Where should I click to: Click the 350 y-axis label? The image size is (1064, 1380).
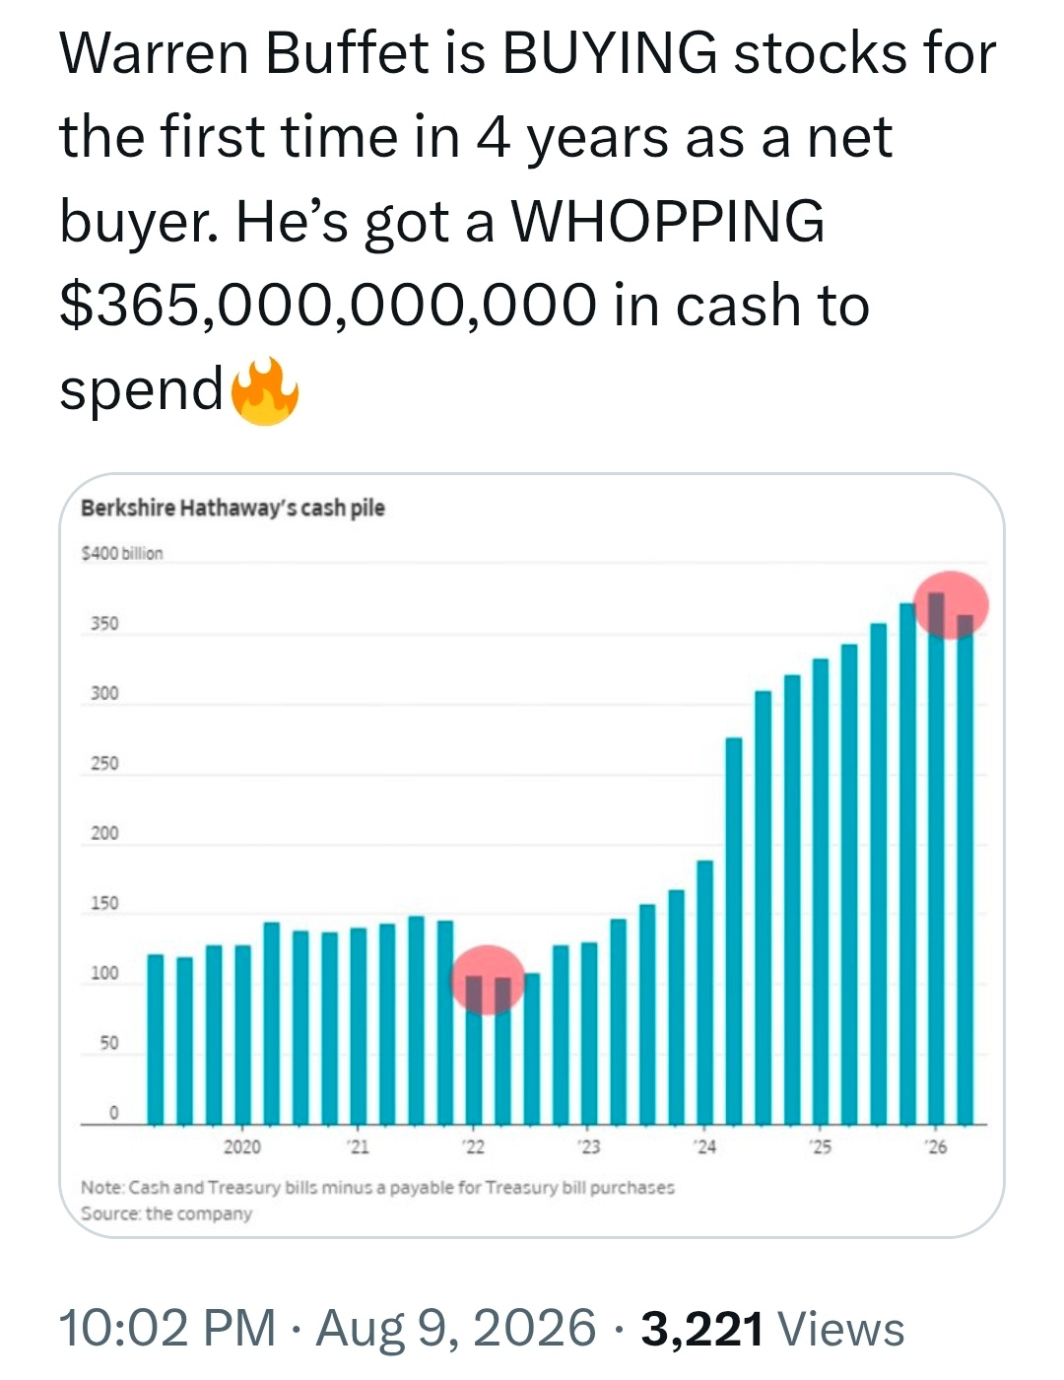tap(104, 623)
